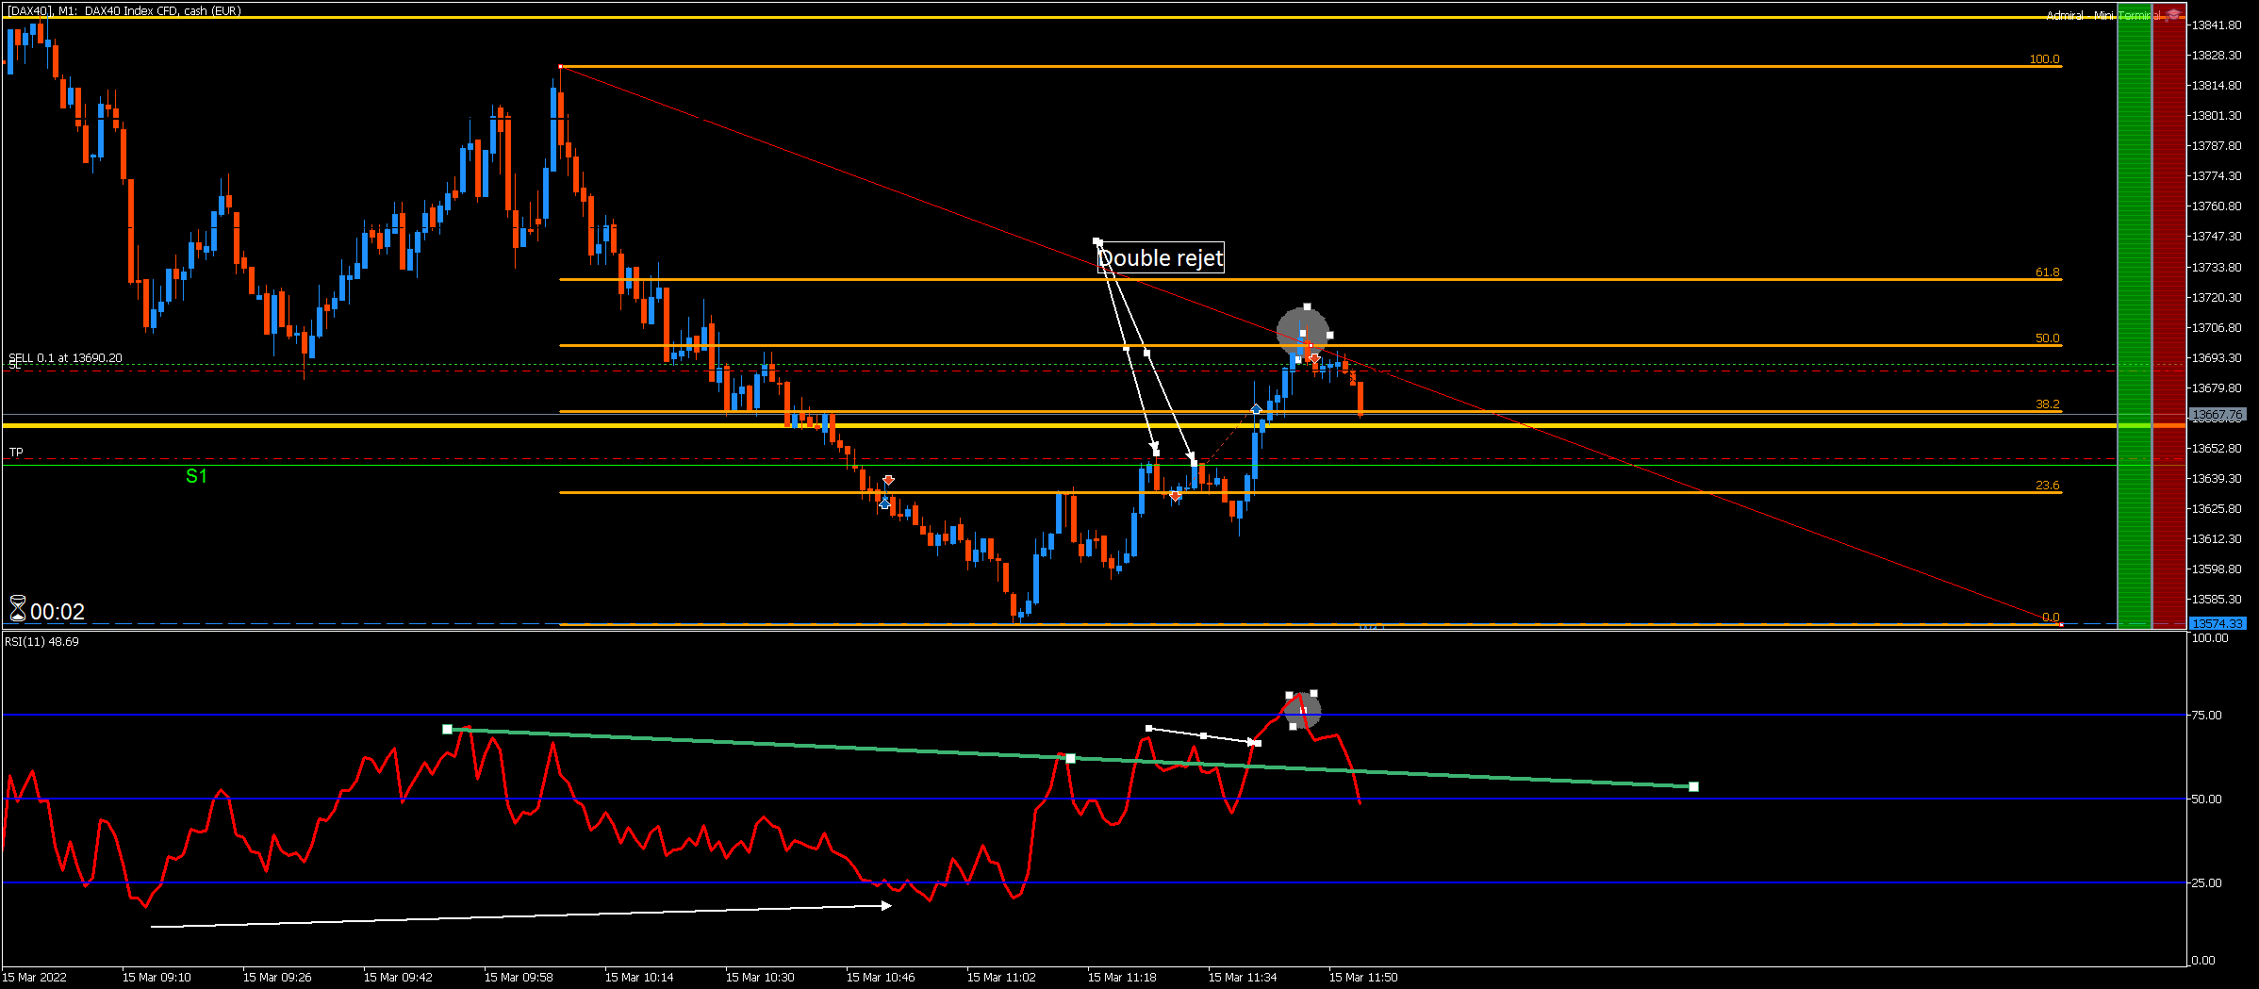Click the green Mini Terminal buy bar
Screen dimensions: 2259x989
pos(2135,316)
